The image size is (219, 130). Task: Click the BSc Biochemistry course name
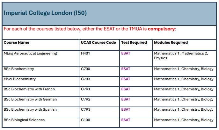[19, 69]
